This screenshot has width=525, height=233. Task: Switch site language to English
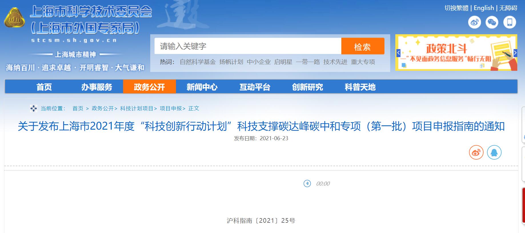[x=484, y=8]
